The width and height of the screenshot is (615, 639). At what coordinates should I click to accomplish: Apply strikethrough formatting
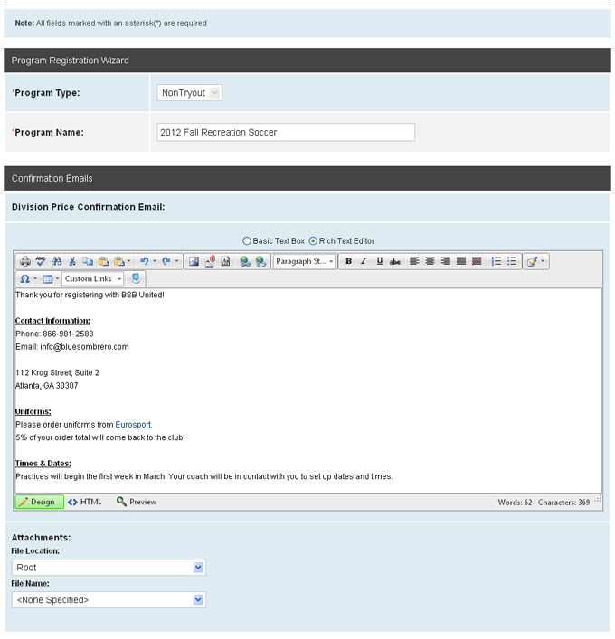(x=394, y=261)
